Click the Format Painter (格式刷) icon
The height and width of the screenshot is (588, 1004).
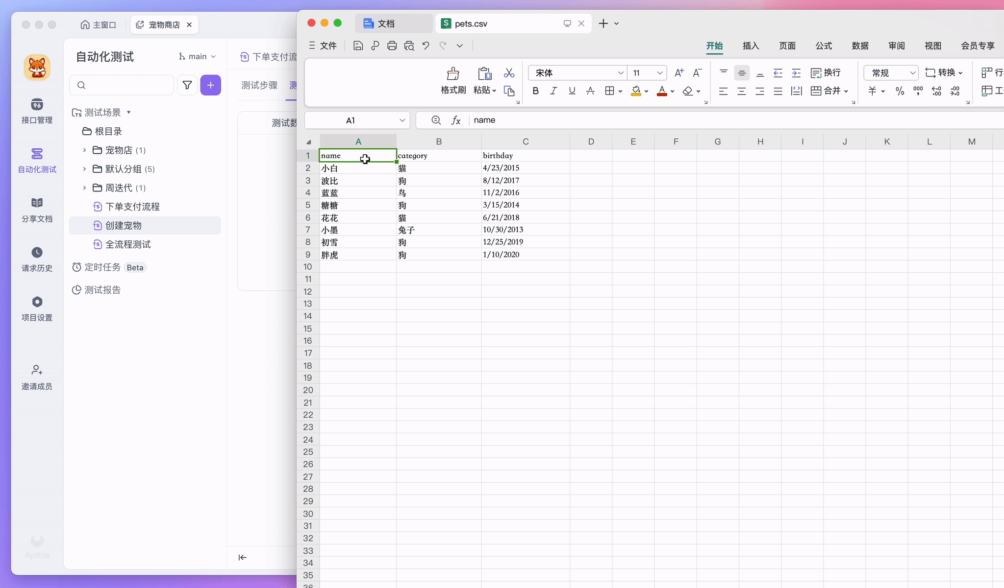point(452,74)
